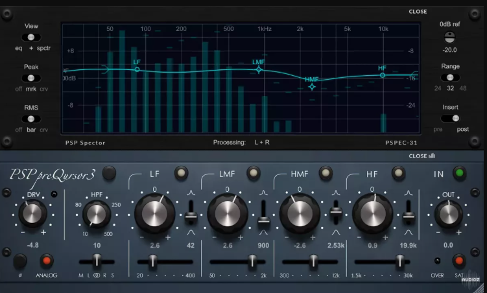Click the PSP Spector label
The image size is (487, 293).
(85, 143)
